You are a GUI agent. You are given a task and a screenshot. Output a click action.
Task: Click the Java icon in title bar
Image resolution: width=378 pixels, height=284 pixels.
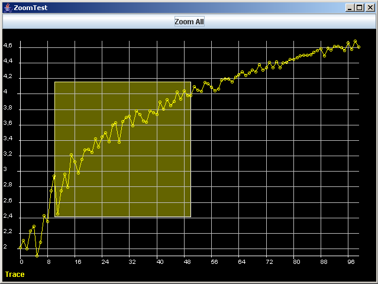coord(7,7)
